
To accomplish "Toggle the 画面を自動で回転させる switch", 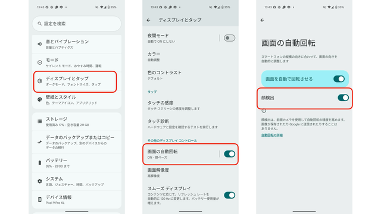I will coord(339,79).
